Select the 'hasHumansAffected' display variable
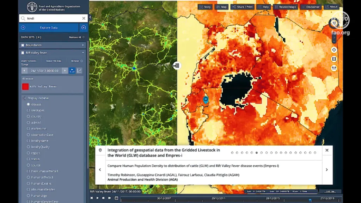 point(28,171)
